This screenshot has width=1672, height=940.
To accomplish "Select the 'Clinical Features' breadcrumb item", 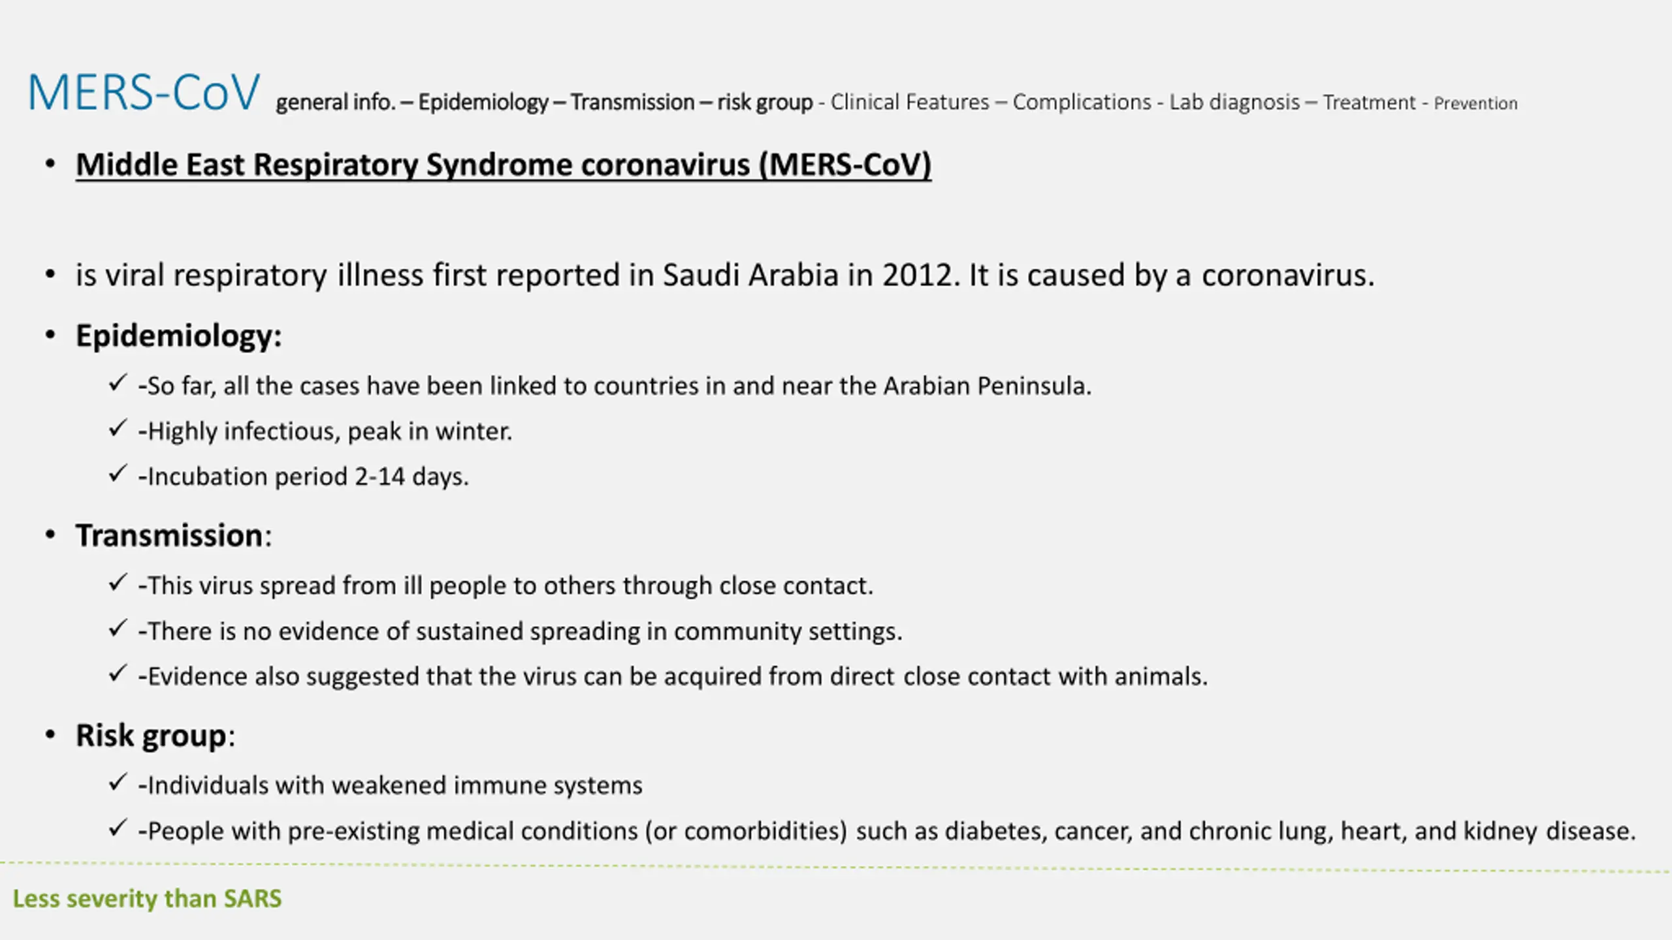I will [910, 102].
